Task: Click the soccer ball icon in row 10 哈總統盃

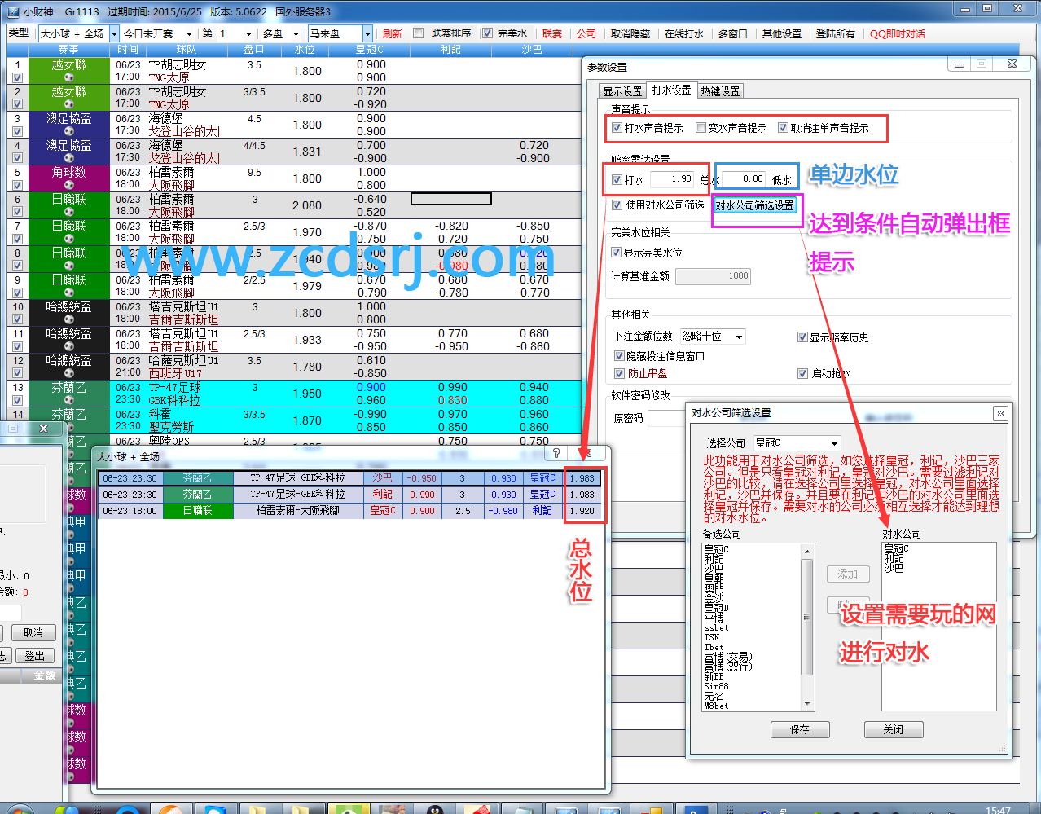Action: pyautogui.click(x=69, y=319)
